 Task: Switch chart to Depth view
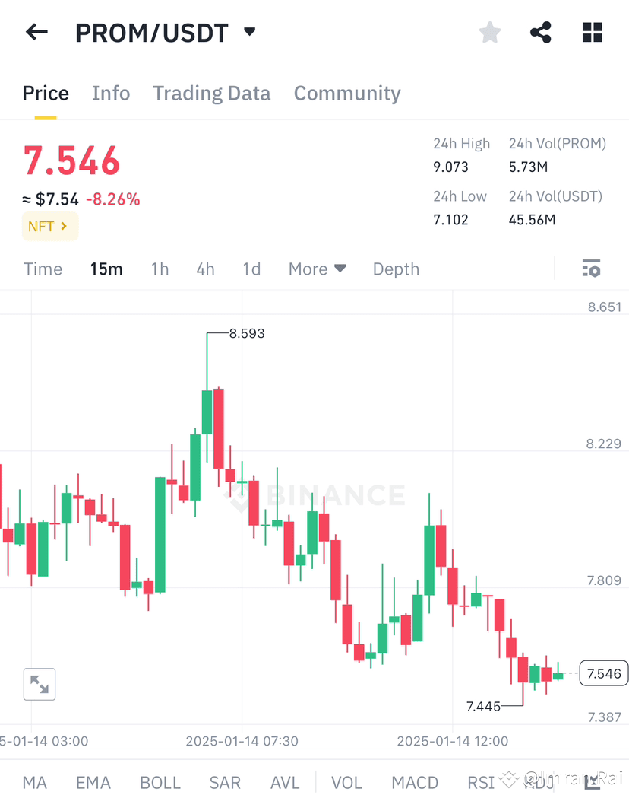(x=396, y=269)
